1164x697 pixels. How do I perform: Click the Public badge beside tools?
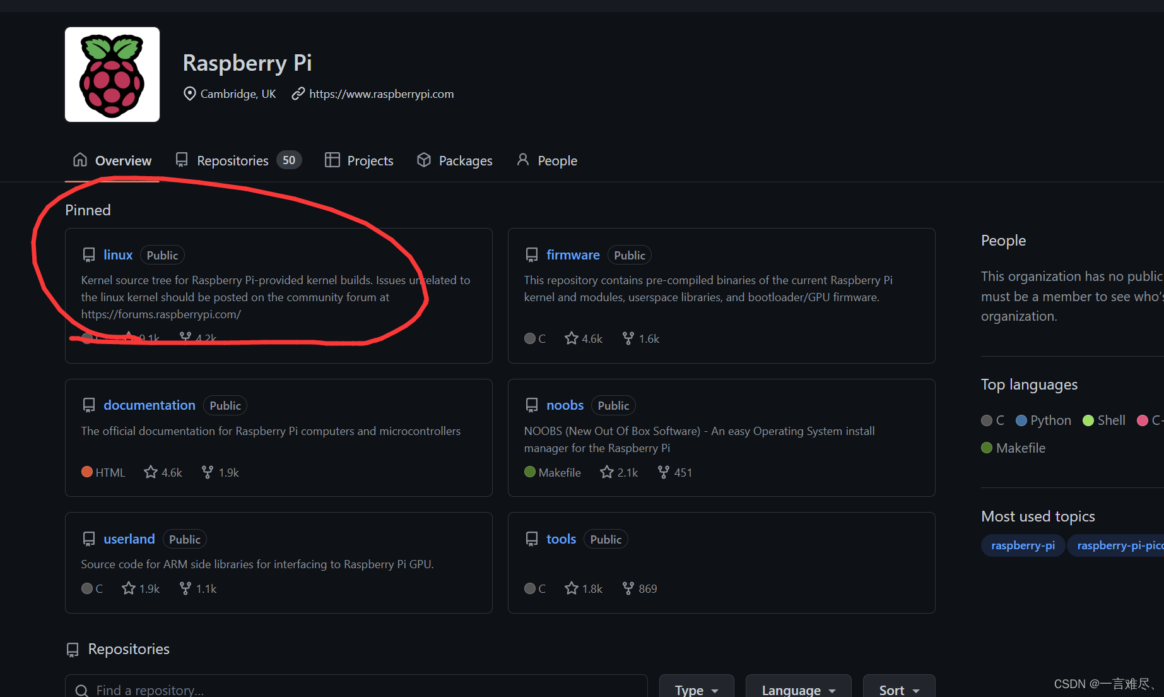coord(606,539)
